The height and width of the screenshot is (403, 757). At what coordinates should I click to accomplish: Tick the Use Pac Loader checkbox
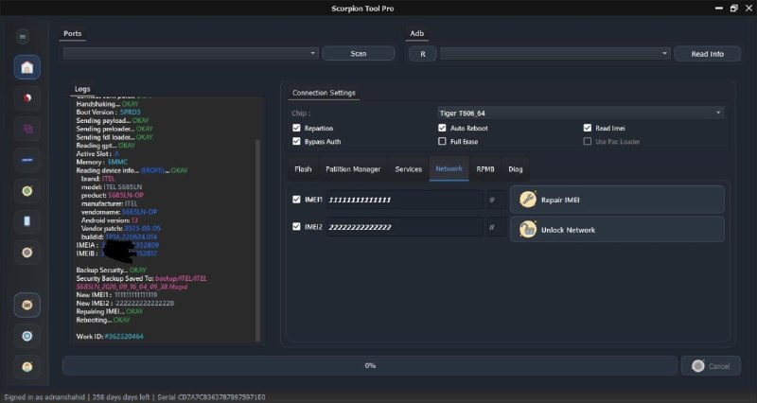[x=588, y=141]
